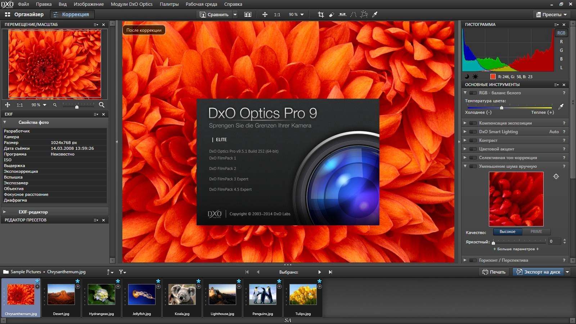Toggle RGB - баланс белого on/off switch

(473, 93)
